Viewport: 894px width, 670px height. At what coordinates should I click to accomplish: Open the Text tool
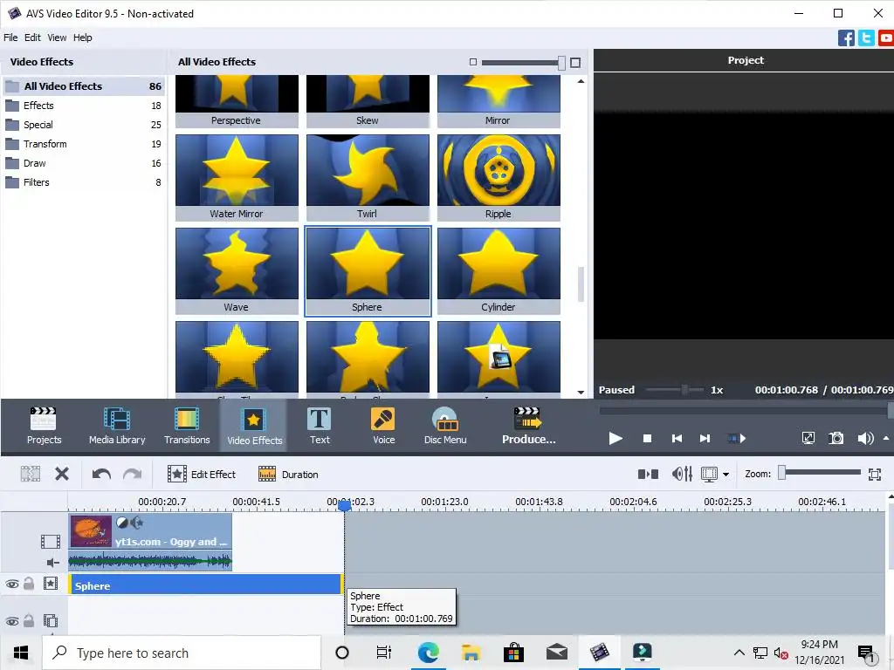(x=320, y=426)
